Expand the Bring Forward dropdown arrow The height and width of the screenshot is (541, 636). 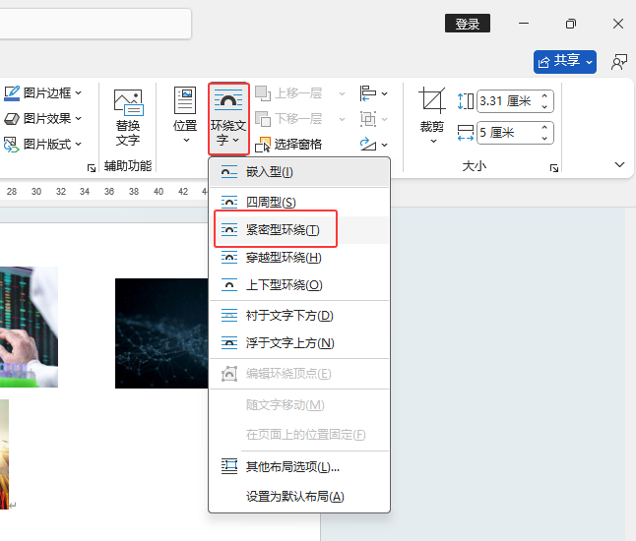pyautogui.click(x=342, y=93)
